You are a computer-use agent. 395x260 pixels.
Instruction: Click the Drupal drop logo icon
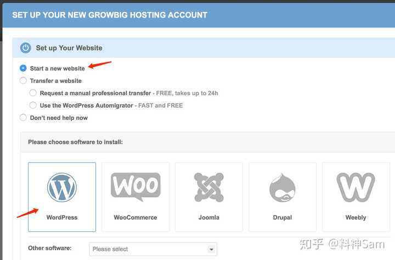pyautogui.click(x=283, y=187)
